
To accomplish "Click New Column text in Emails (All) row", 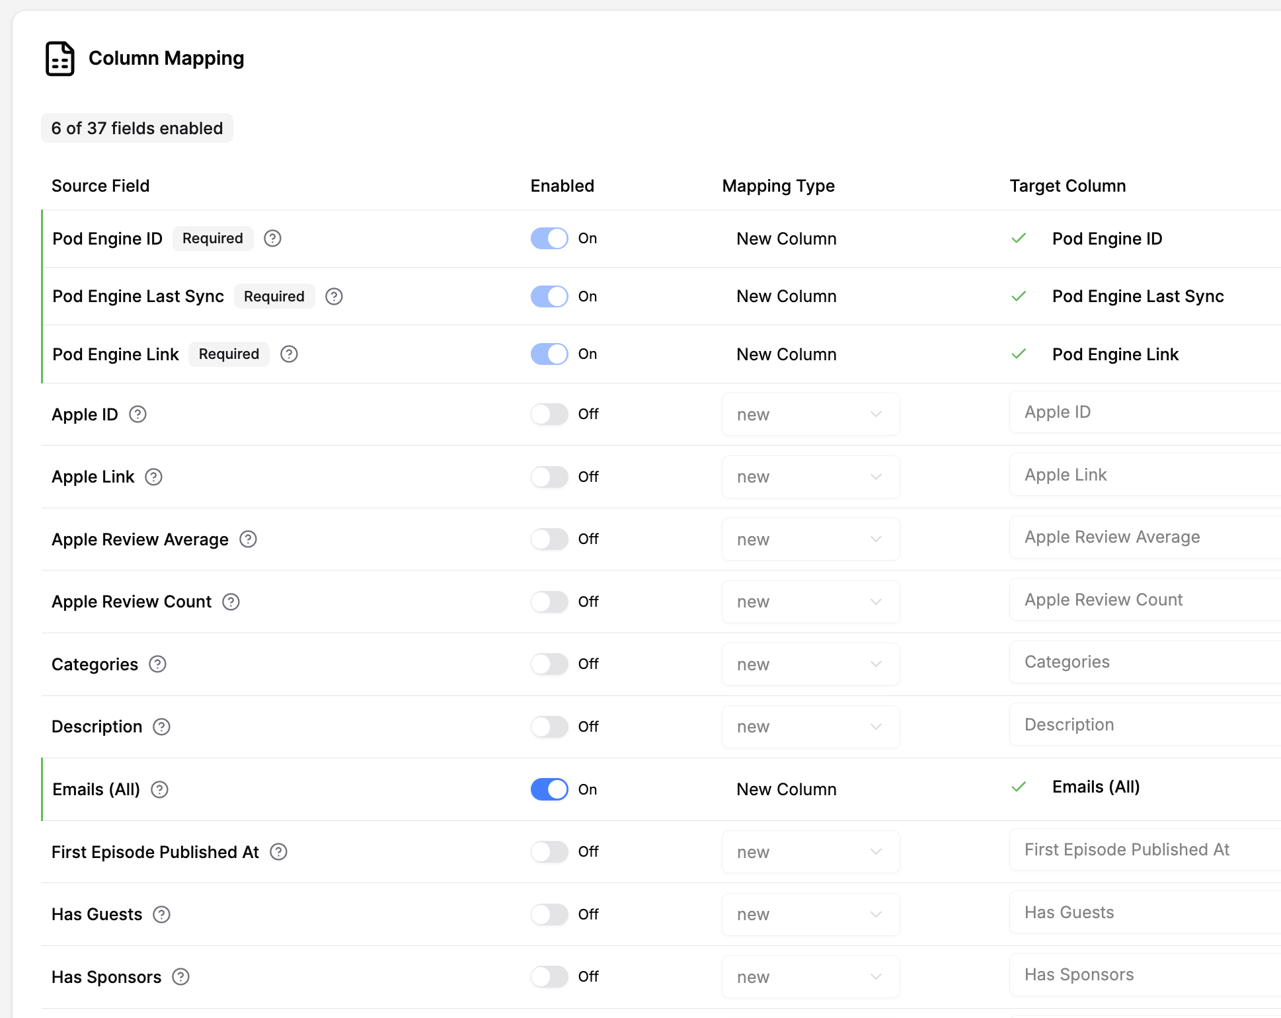I will pos(787,789).
